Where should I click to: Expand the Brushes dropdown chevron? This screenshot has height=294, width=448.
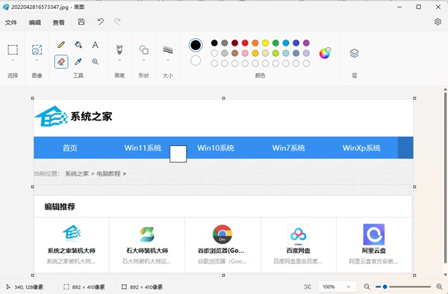119,60
